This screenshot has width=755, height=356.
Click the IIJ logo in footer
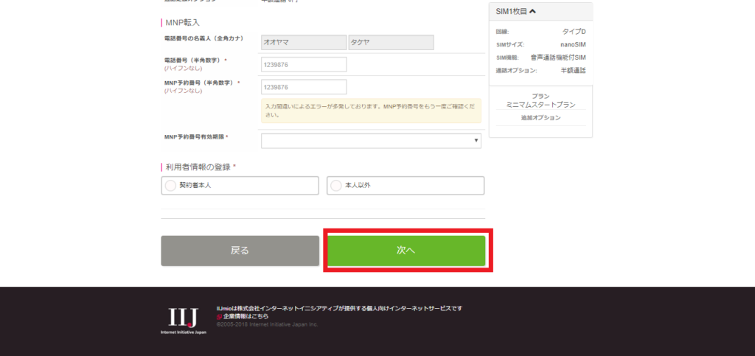pos(184,319)
